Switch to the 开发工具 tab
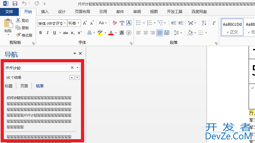 pyautogui.click(x=174, y=12)
